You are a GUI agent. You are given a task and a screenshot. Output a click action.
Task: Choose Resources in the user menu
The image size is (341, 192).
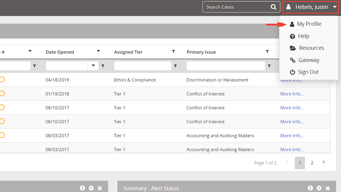click(311, 48)
